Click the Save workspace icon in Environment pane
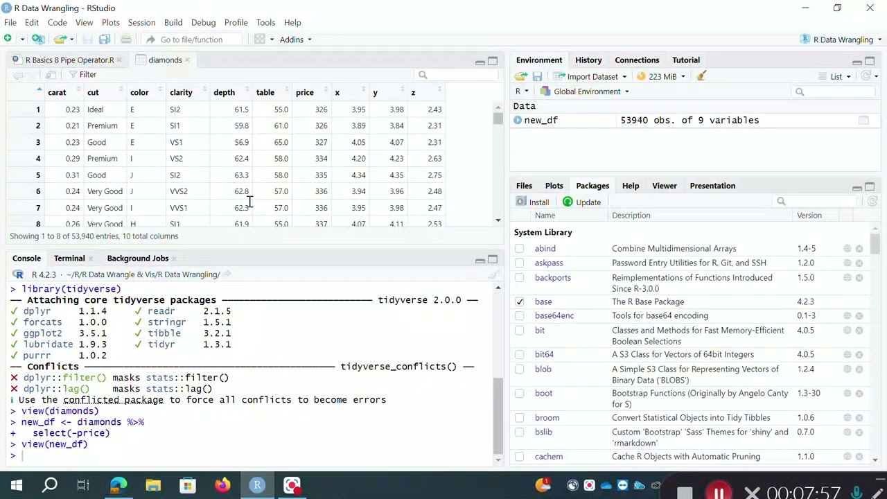This screenshot has width=887, height=499. click(537, 76)
